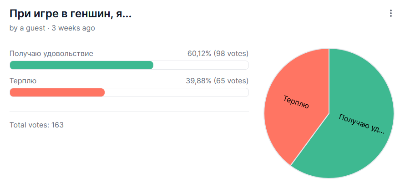Click the "60,12% (98 votes)" result text
The height and width of the screenshot is (183, 400).
[x=218, y=54]
